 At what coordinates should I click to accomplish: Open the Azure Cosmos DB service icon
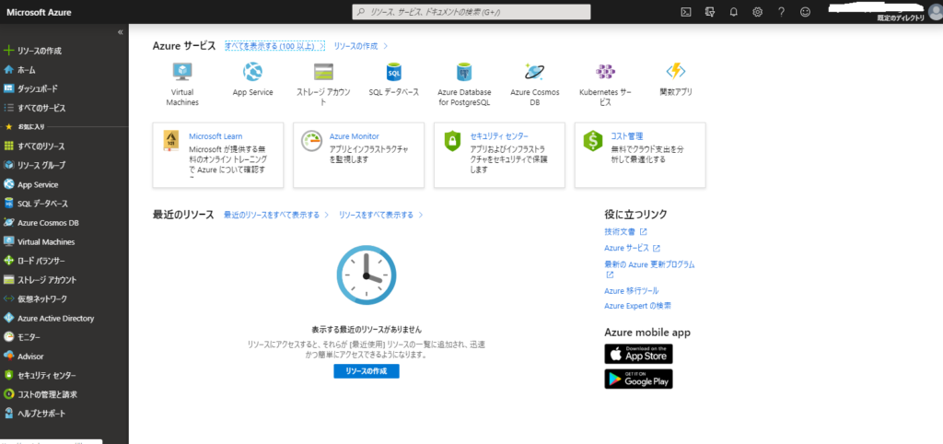[535, 72]
